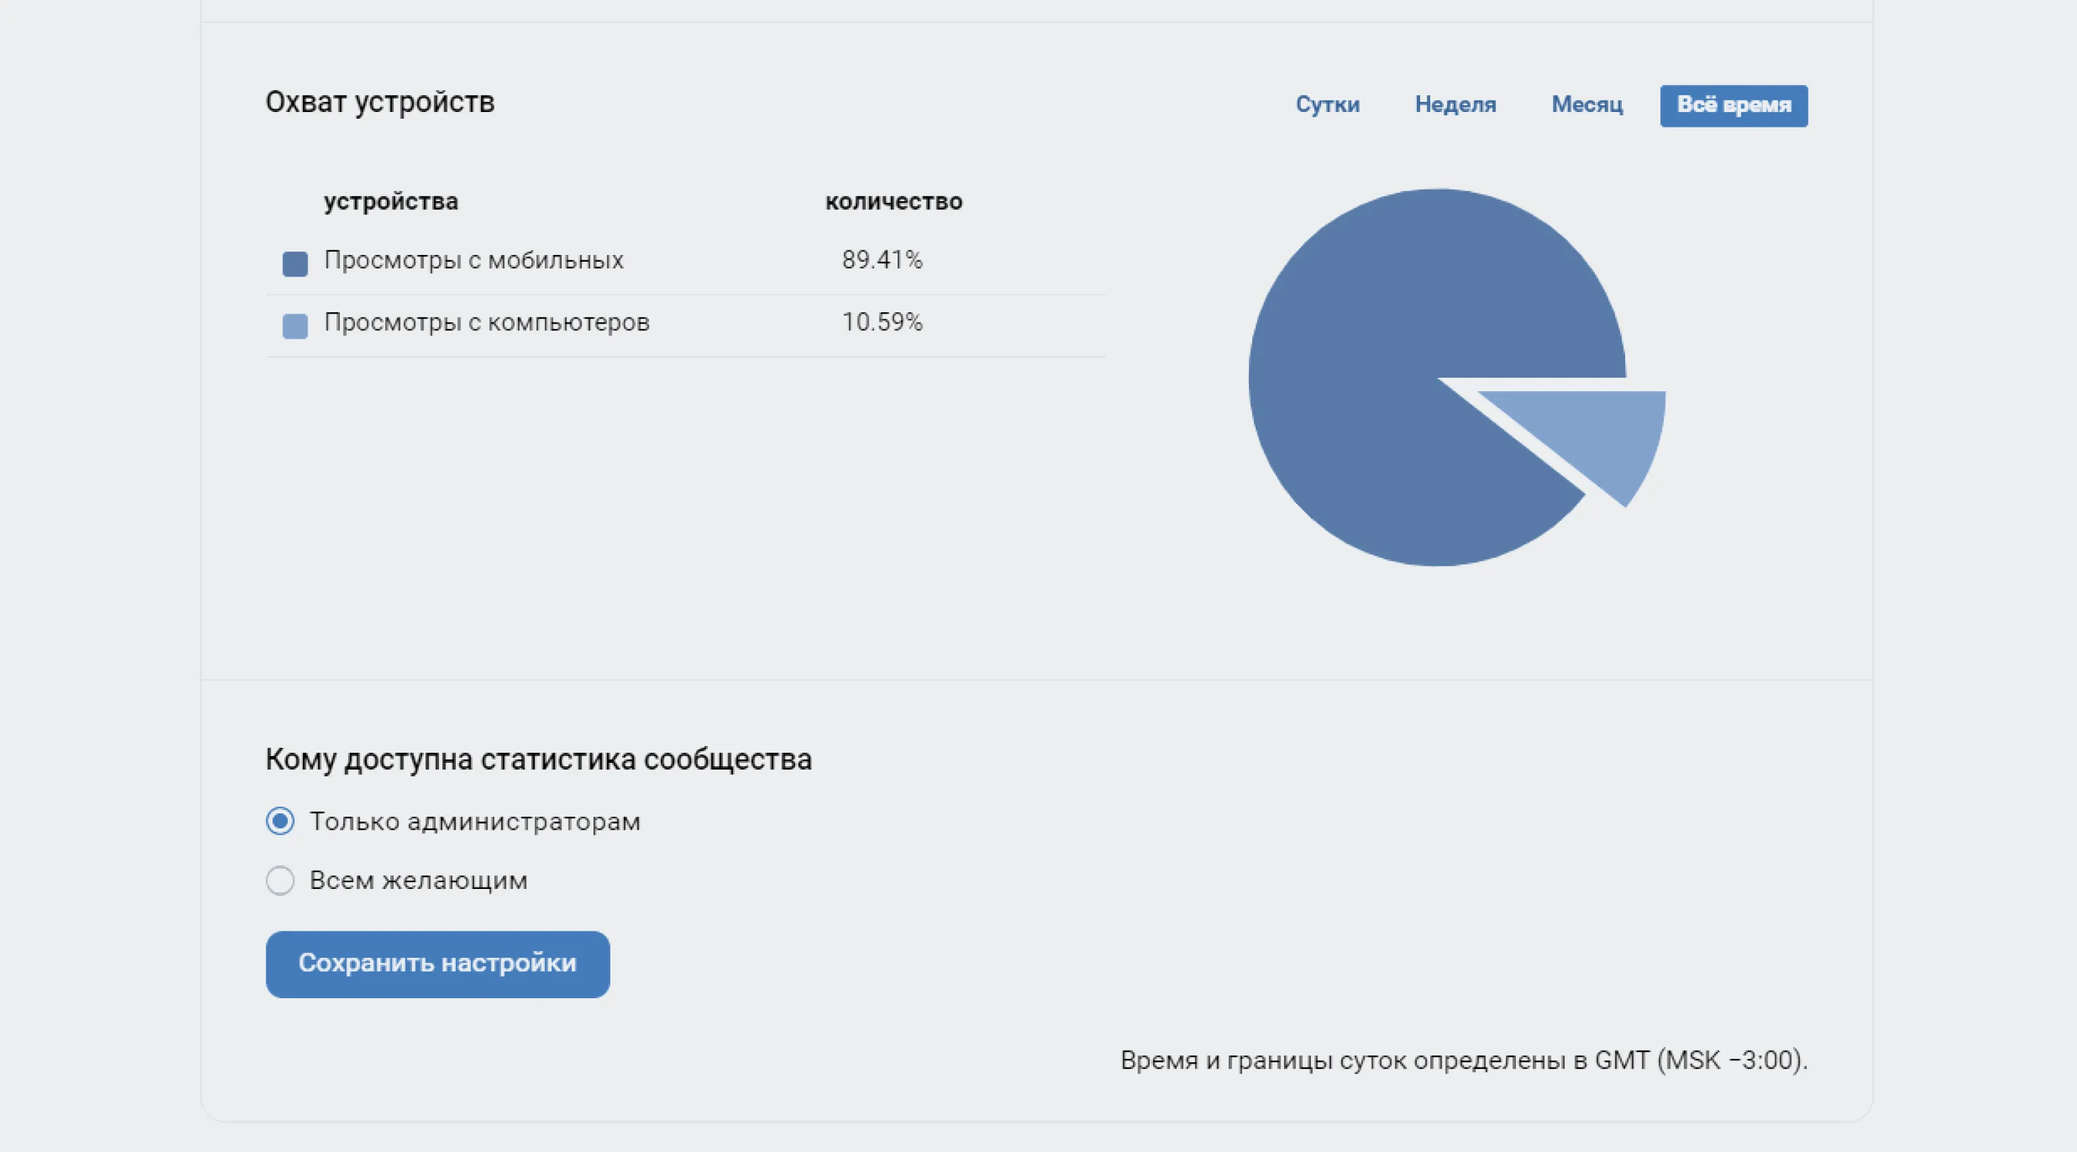The width and height of the screenshot is (2077, 1152).
Task: Click the light blue computer views legend swatch
Action: (295, 326)
